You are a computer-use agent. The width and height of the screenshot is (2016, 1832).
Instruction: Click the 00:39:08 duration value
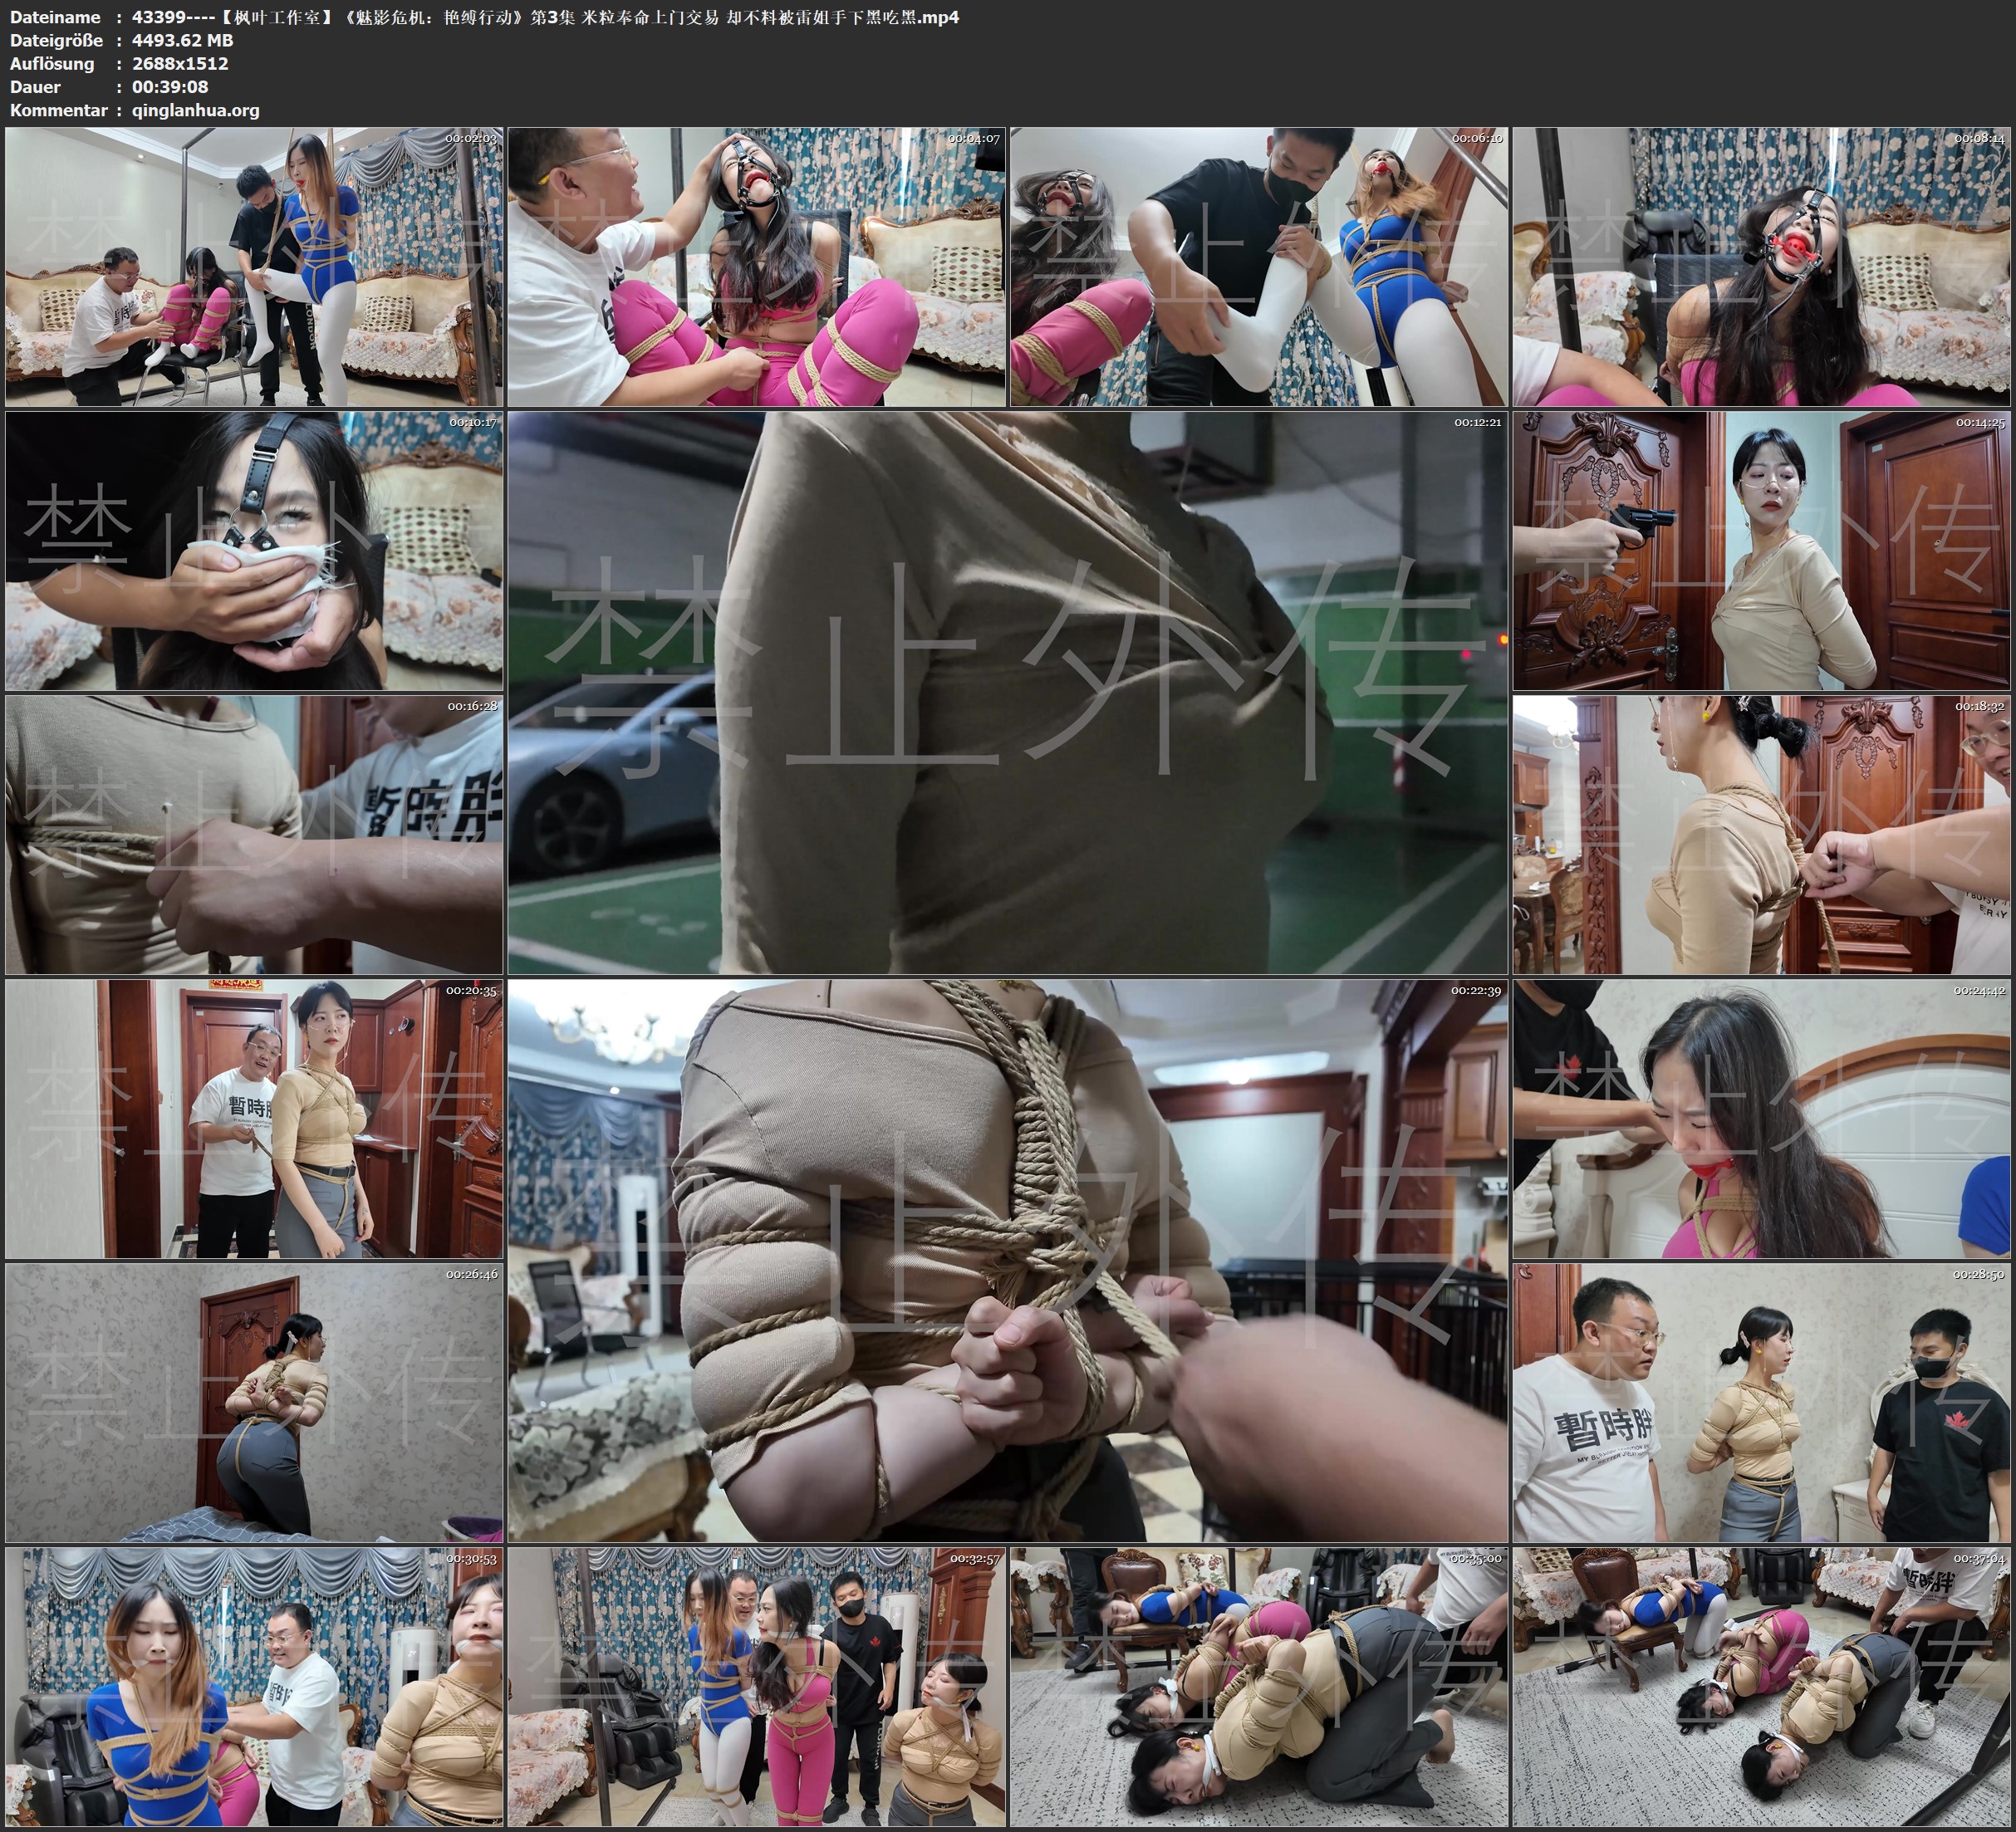tap(170, 87)
